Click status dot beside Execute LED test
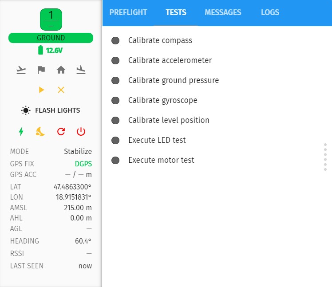 (115, 140)
